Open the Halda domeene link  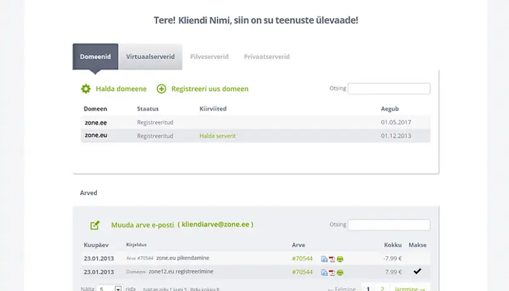pyautogui.click(x=121, y=89)
